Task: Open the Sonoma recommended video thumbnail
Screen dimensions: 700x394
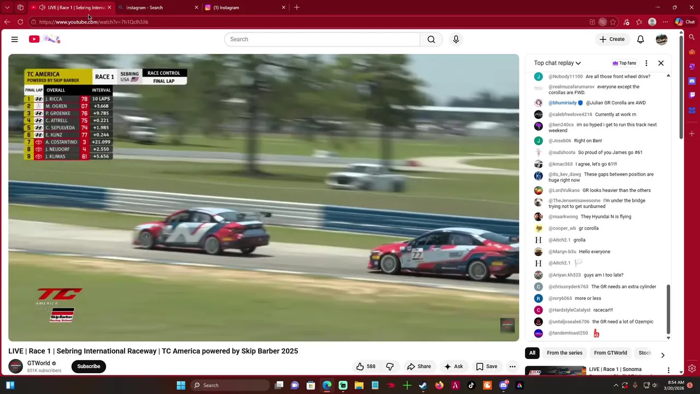Action: point(556,371)
